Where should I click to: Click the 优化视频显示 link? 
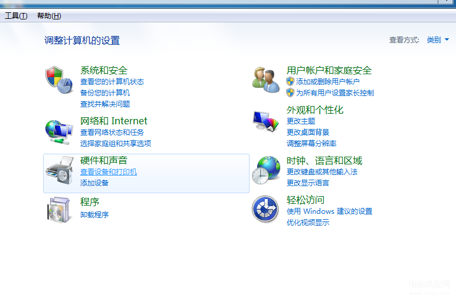coord(308,222)
